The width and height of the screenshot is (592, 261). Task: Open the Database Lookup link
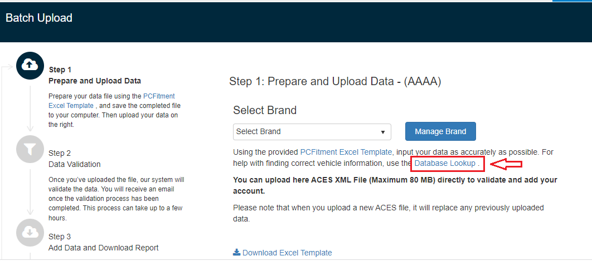[445, 163]
